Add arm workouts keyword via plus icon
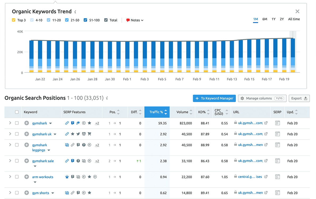316x199 pixels. 27,177
